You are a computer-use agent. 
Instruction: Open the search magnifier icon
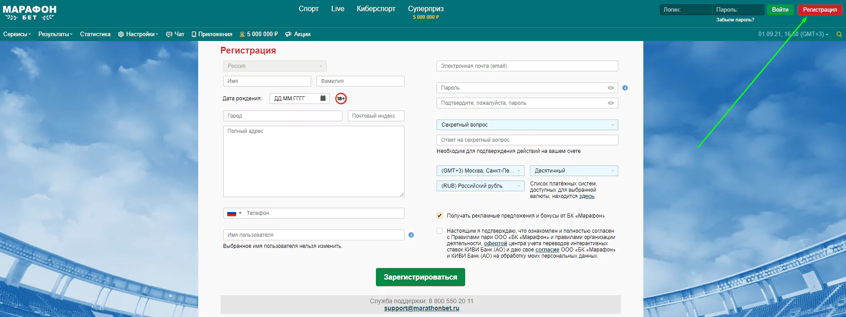(839, 34)
